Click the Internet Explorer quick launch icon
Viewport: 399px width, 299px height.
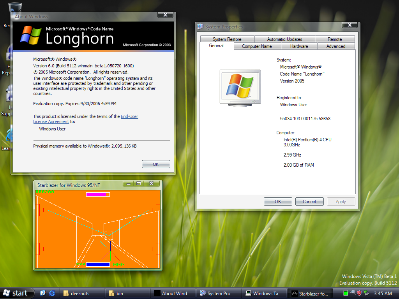click(x=51, y=293)
